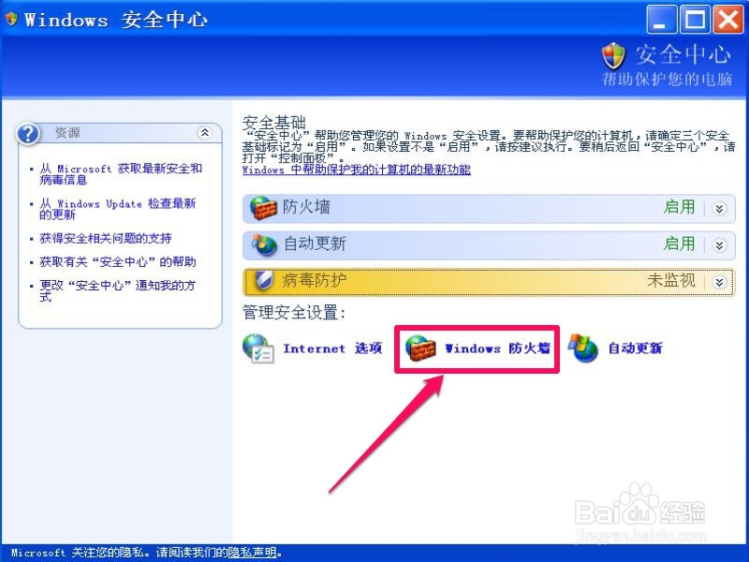
Task: Click the shield icon in the 病毒防护 bar
Action: click(x=263, y=281)
